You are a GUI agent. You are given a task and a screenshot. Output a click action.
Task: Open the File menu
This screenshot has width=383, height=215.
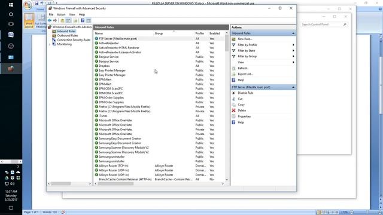51,14
